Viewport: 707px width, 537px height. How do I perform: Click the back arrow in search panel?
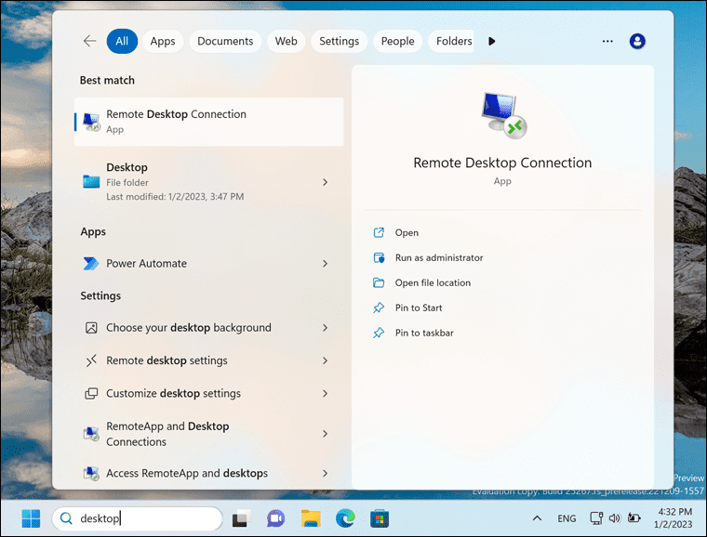[x=89, y=41]
